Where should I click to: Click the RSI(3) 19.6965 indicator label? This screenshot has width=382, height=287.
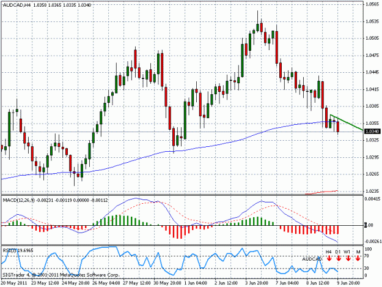(x=18, y=250)
